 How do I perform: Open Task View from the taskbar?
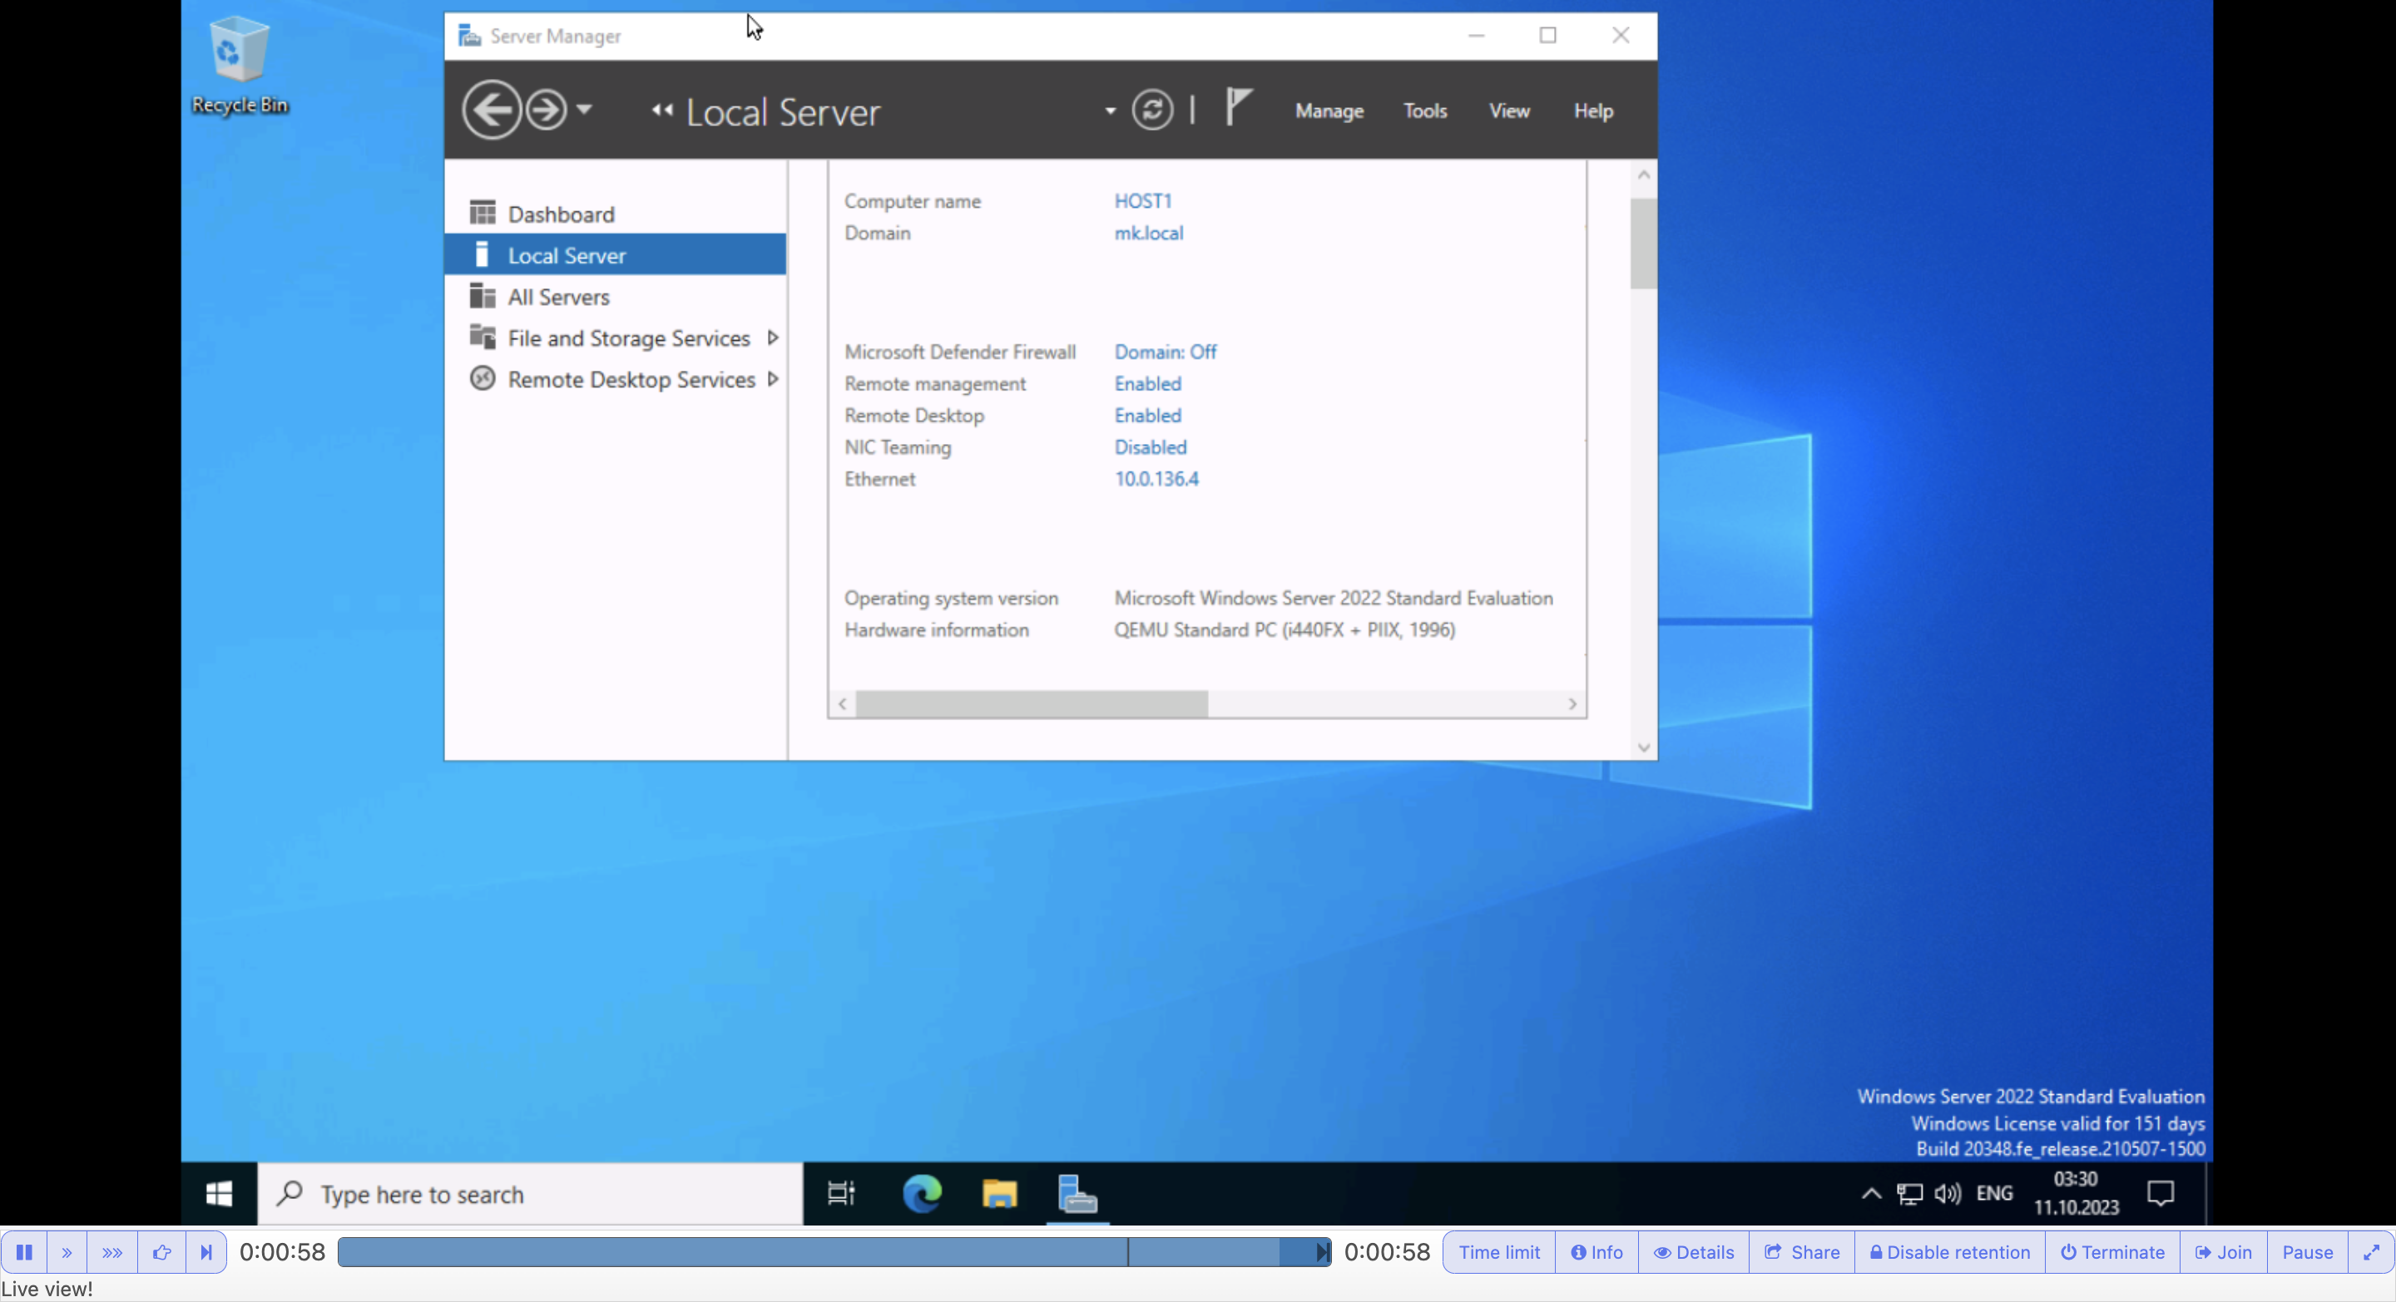point(840,1195)
